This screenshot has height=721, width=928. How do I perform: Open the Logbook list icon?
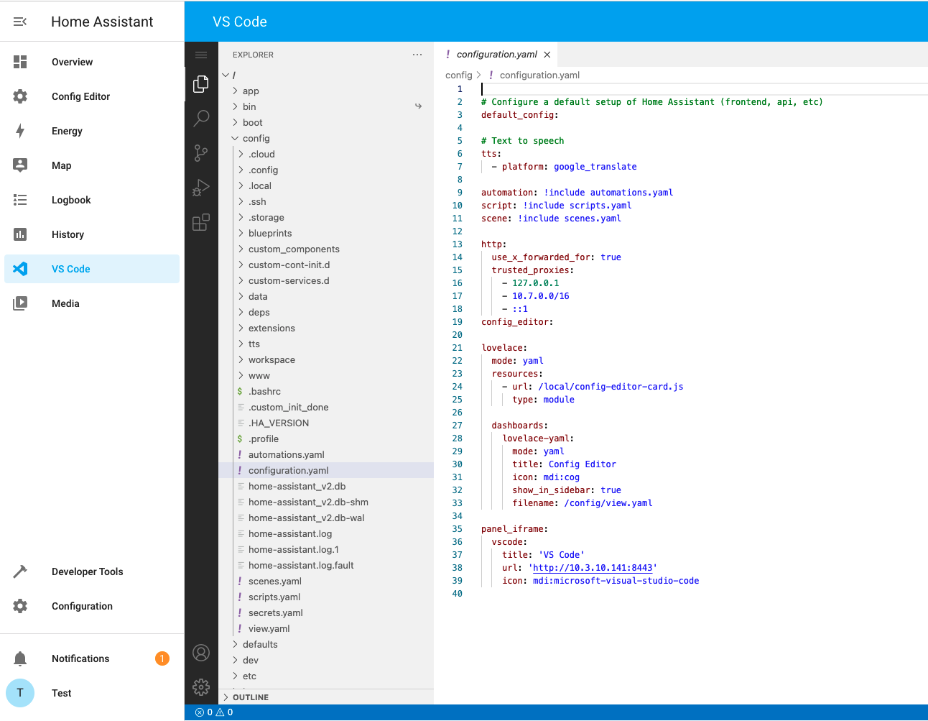[x=20, y=200]
